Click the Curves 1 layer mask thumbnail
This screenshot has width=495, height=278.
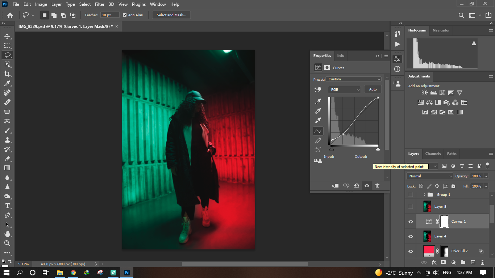point(444,222)
